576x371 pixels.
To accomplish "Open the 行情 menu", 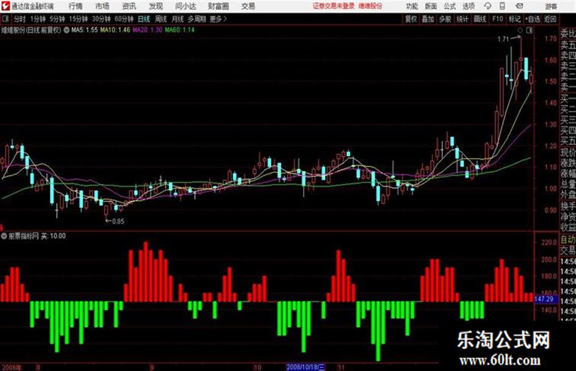I will point(76,6).
